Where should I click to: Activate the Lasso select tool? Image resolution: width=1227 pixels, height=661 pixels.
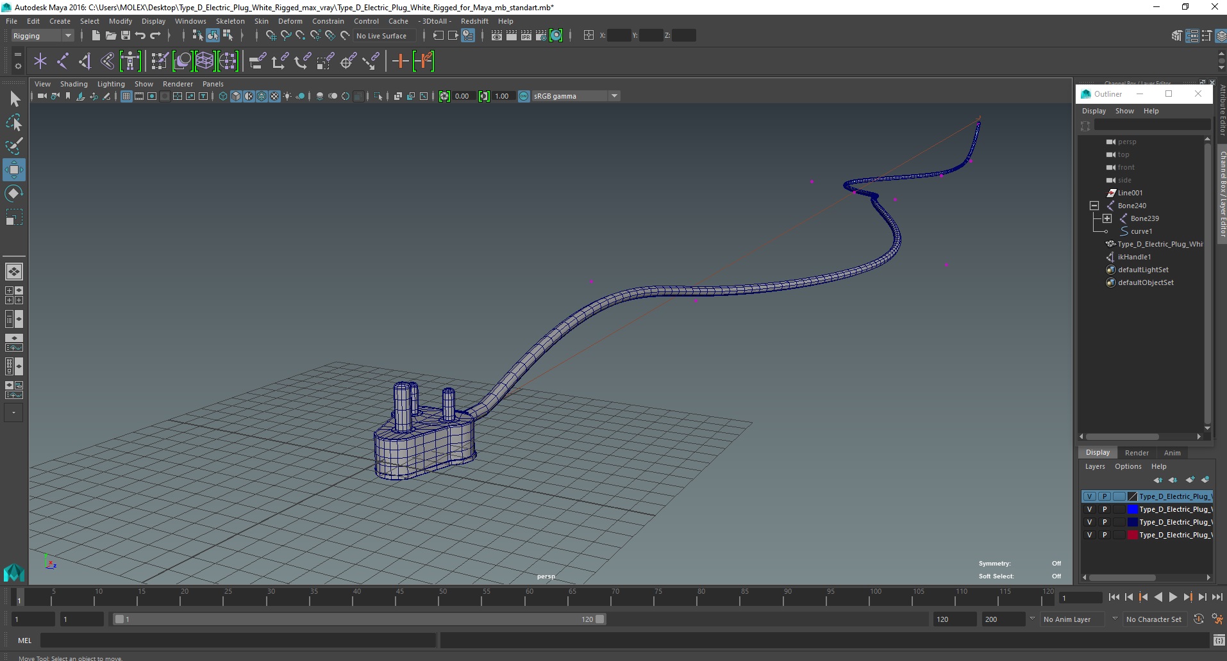pyautogui.click(x=14, y=122)
